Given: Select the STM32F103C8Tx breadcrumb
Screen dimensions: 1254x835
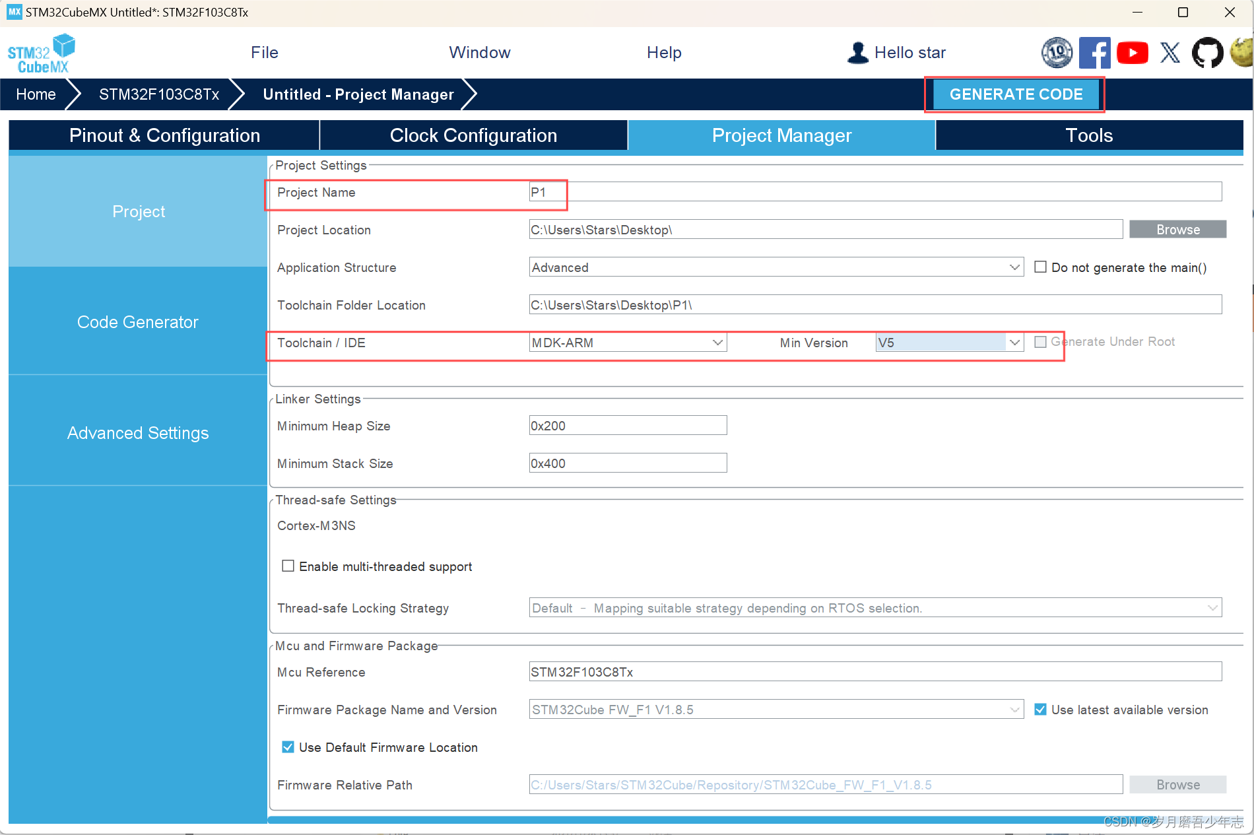Looking at the screenshot, I should click(159, 94).
